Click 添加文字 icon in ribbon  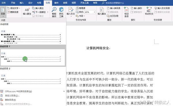click(x=8, y=8)
